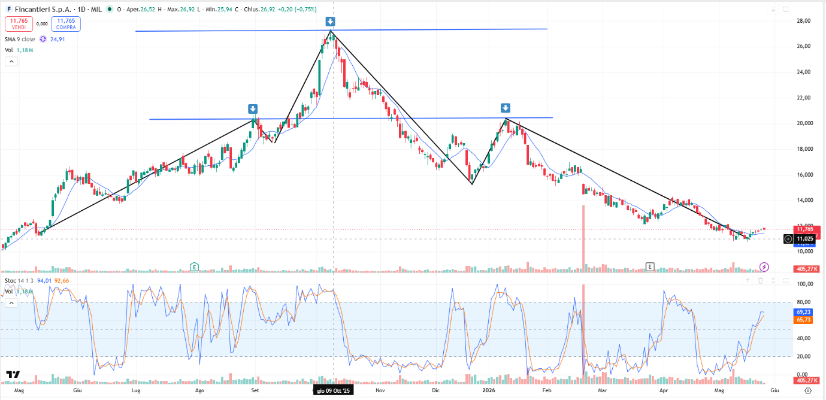Click the 69,23 stochastic value label
This screenshot has width=826, height=400.
click(x=803, y=312)
